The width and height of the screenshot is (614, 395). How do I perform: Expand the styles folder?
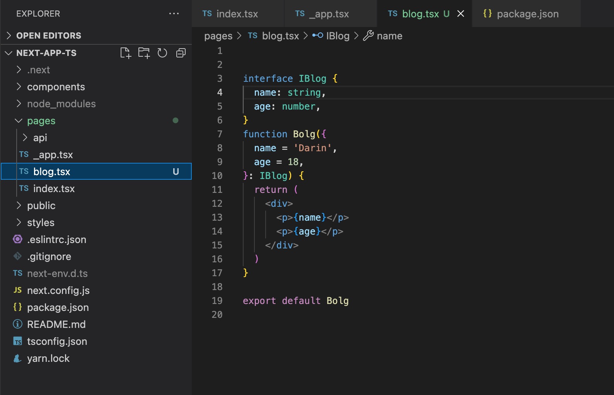(19, 223)
